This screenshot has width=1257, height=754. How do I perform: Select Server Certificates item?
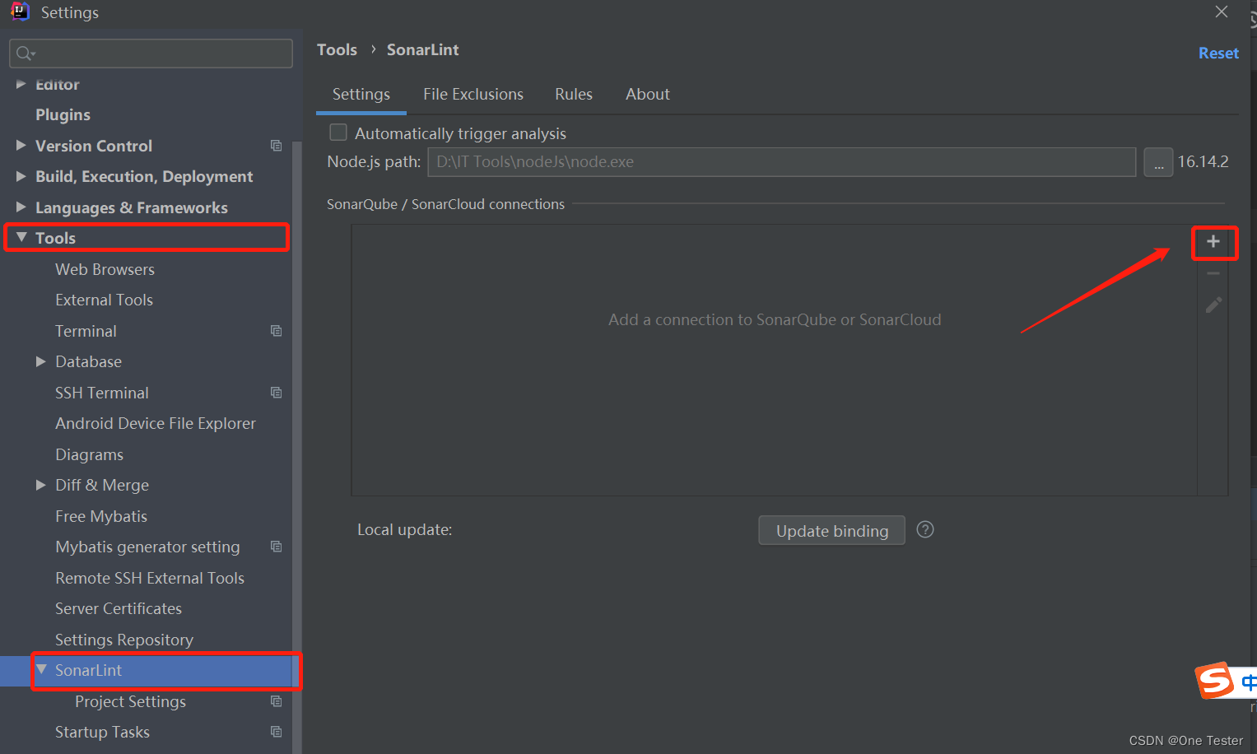(119, 608)
